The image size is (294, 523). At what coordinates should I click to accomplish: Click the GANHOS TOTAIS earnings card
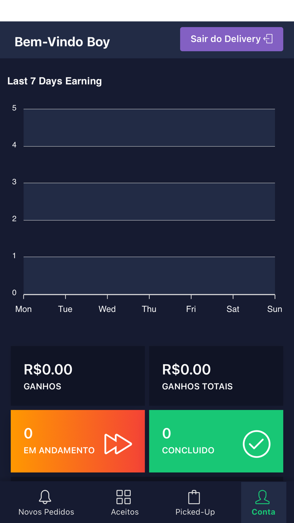(216, 375)
